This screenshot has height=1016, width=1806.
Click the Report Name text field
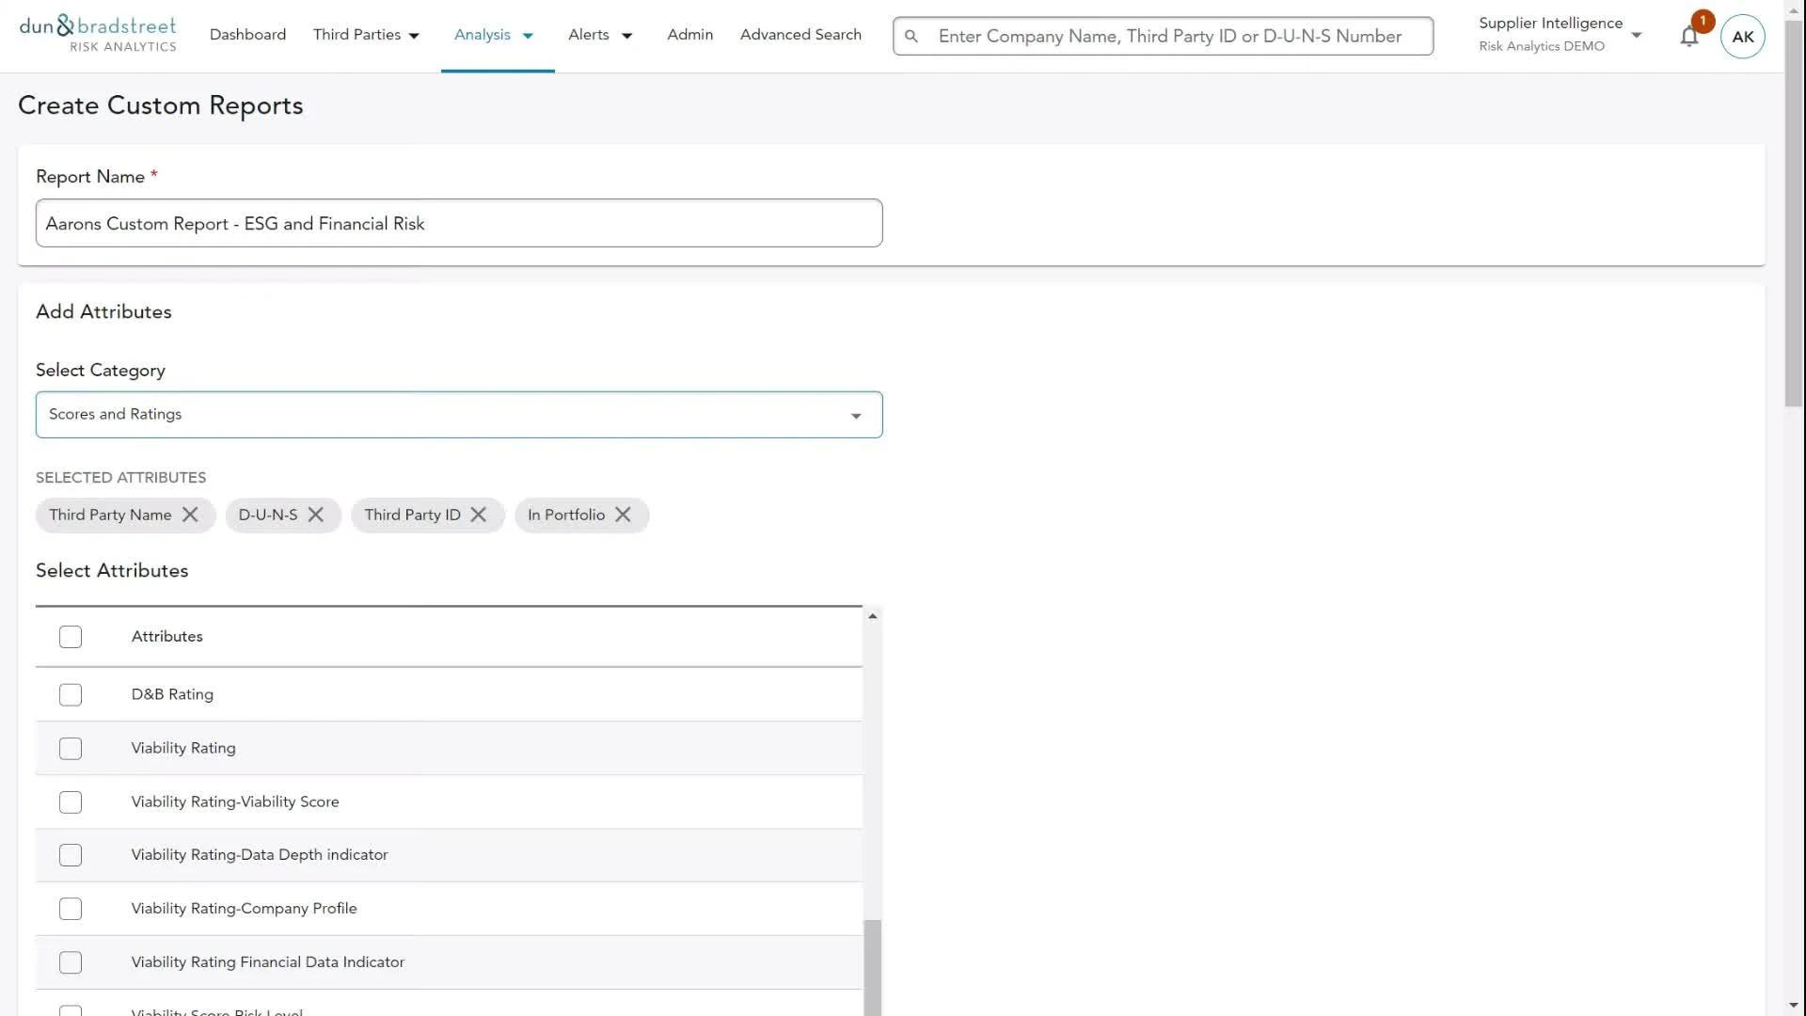[x=459, y=223]
